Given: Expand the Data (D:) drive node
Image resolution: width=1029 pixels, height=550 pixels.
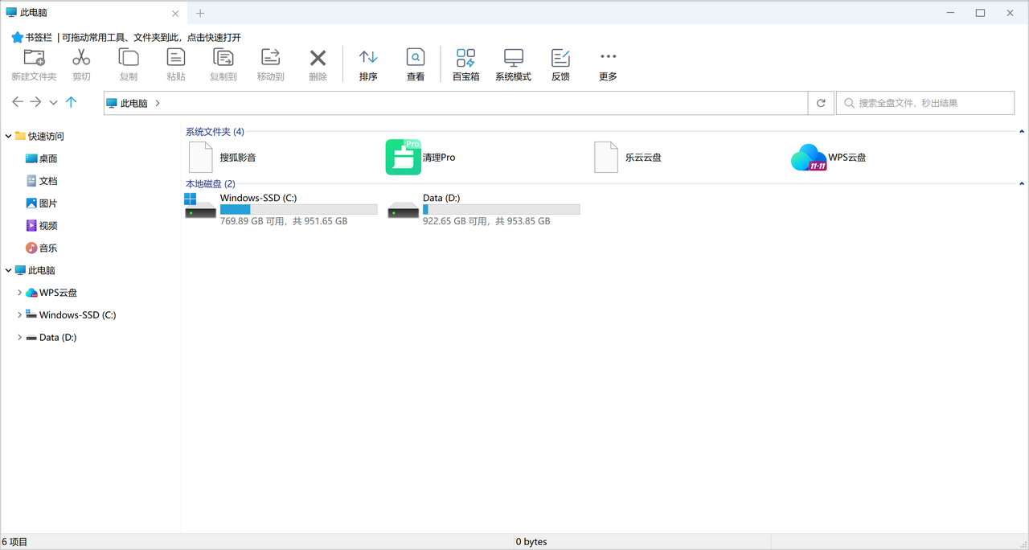Looking at the screenshot, I should [x=19, y=337].
